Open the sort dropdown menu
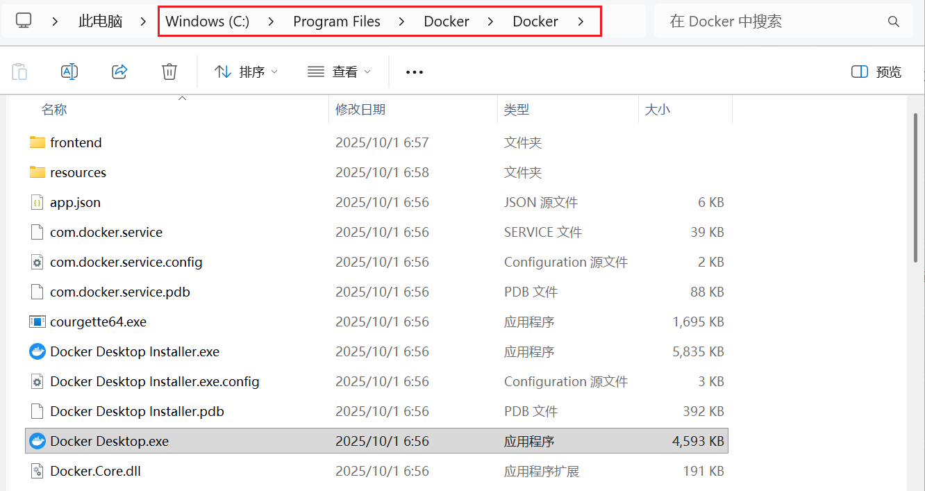925x491 pixels. (246, 72)
